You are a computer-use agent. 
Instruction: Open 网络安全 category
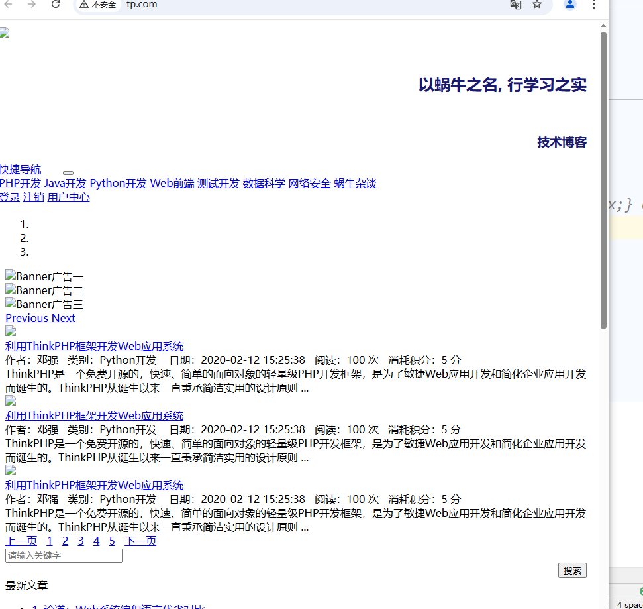pos(309,184)
